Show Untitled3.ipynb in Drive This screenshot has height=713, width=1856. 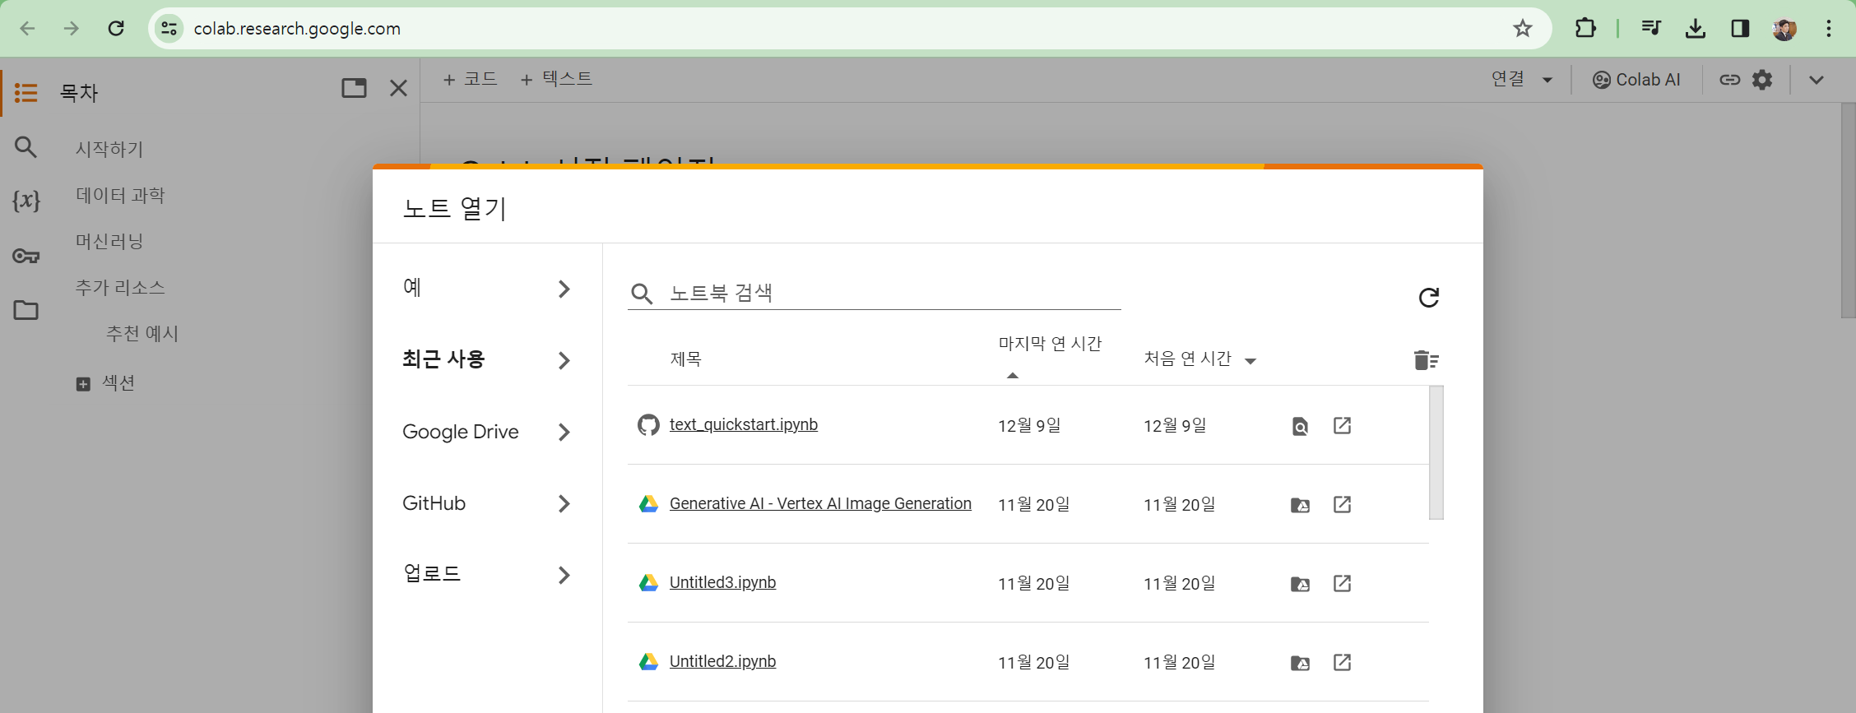(x=1300, y=584)
